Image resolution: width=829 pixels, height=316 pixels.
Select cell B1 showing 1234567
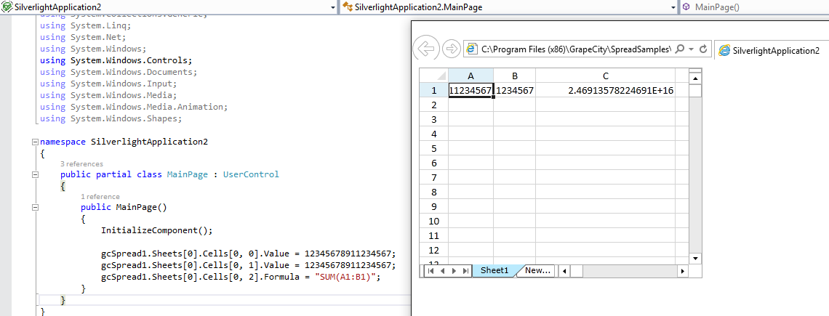514,90
